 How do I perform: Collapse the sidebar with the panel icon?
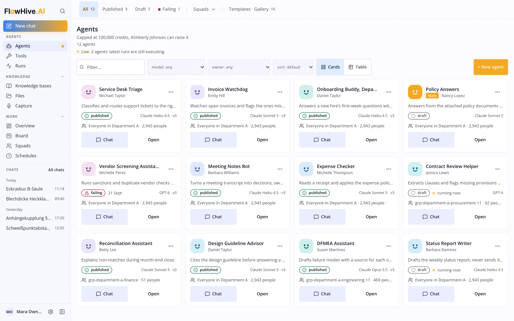pyautogui.click(x=62, y=312)
